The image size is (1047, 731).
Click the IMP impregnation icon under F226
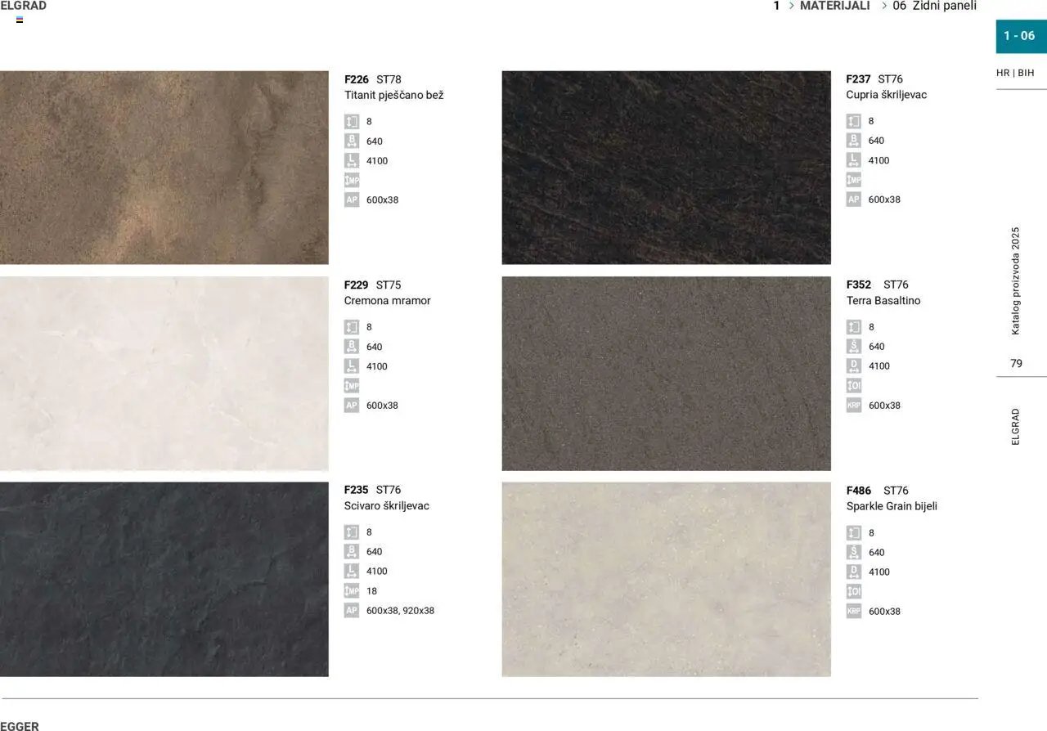(x=352, y=179)
